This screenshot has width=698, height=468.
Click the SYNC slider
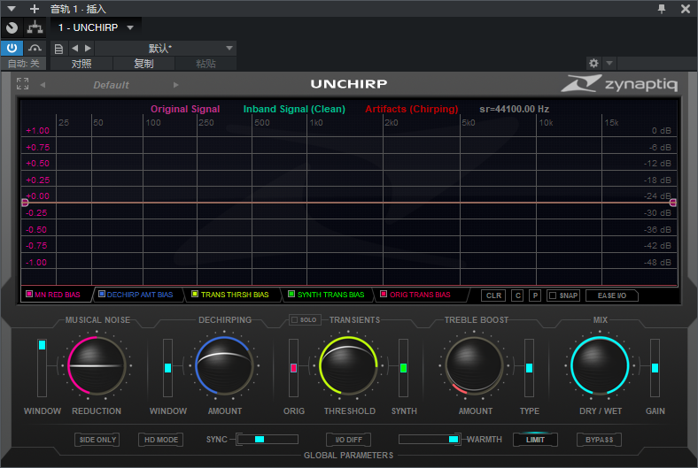point(268,440)
